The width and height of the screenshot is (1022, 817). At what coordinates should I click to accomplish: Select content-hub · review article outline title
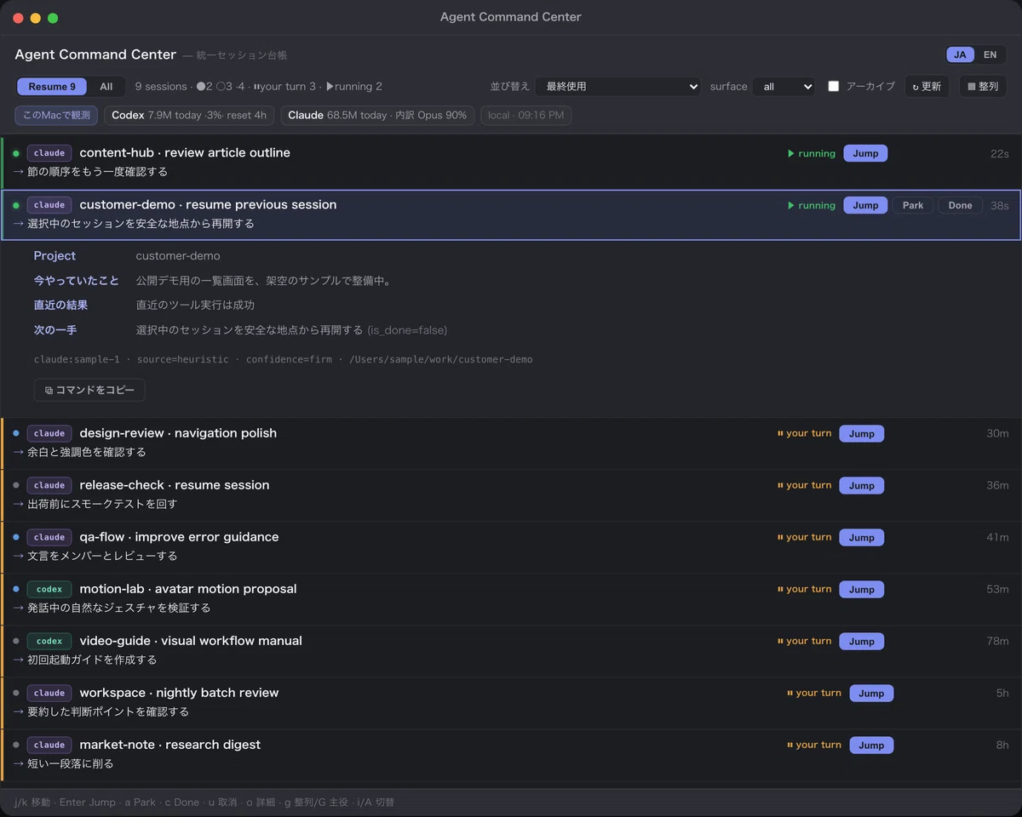coord(185,153)
